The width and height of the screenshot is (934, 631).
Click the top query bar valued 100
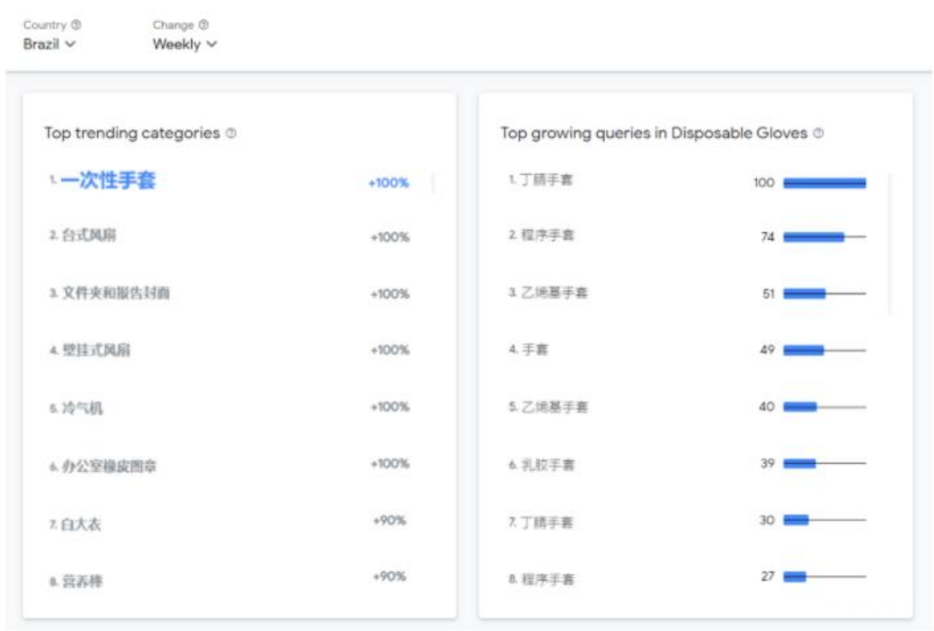824,183
